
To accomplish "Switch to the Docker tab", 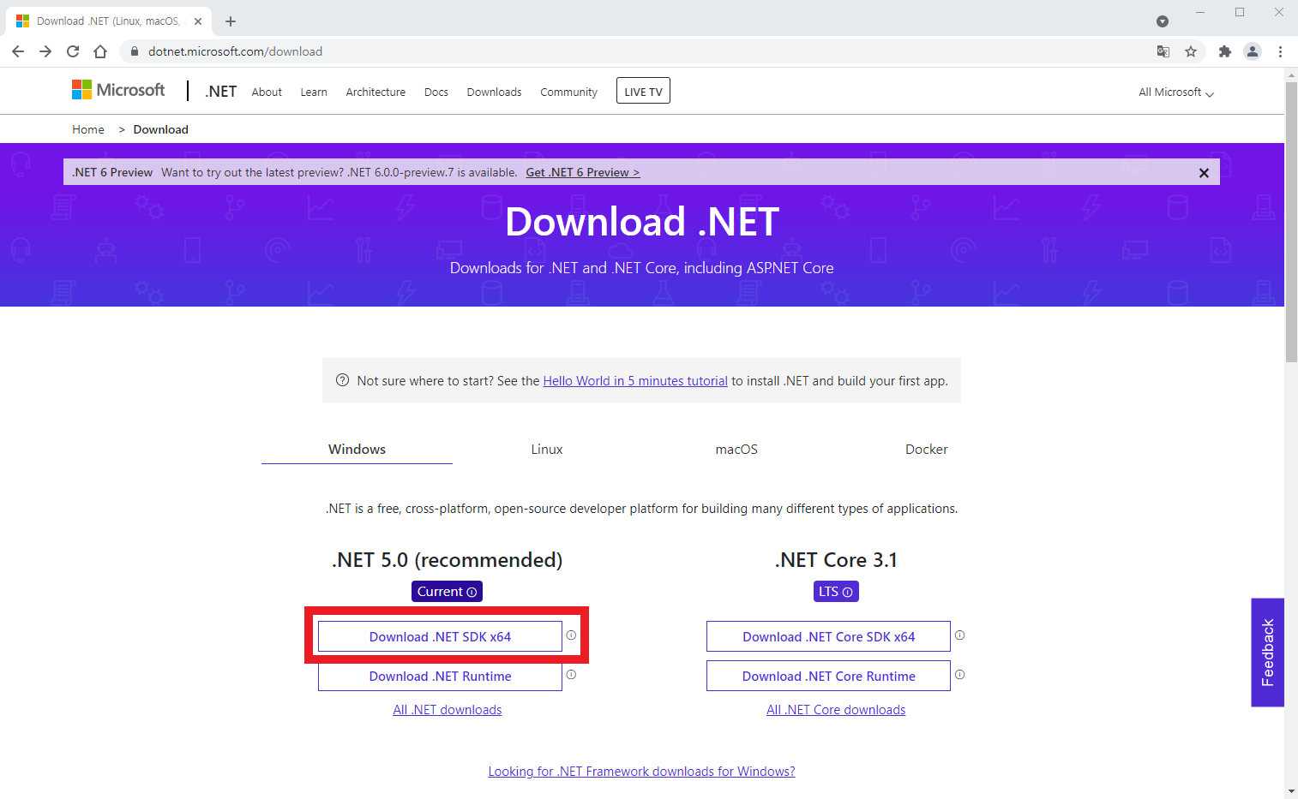I will (x=927, y=450).
